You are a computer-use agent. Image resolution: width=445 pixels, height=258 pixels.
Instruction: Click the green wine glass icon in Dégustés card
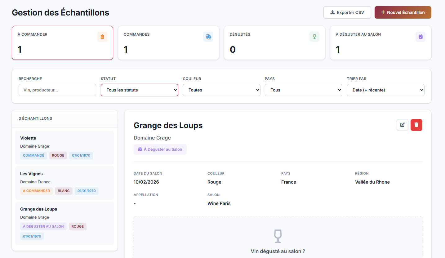tap(314, 37)
